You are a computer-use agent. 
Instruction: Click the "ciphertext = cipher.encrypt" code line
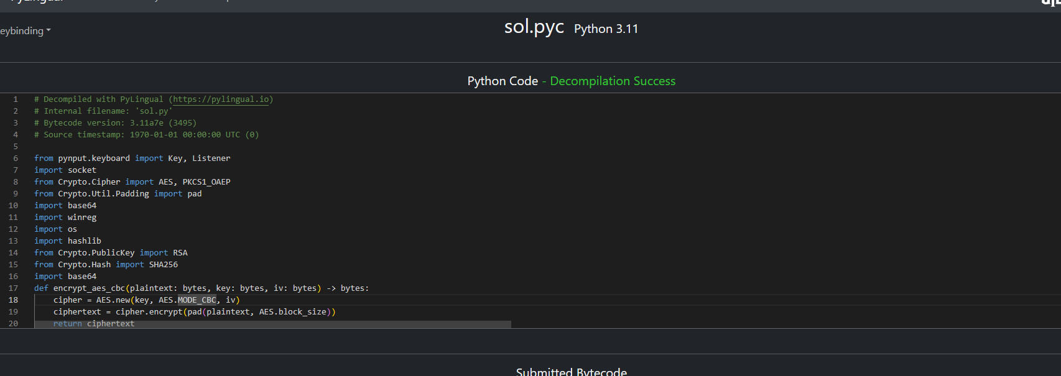point(194,312)
